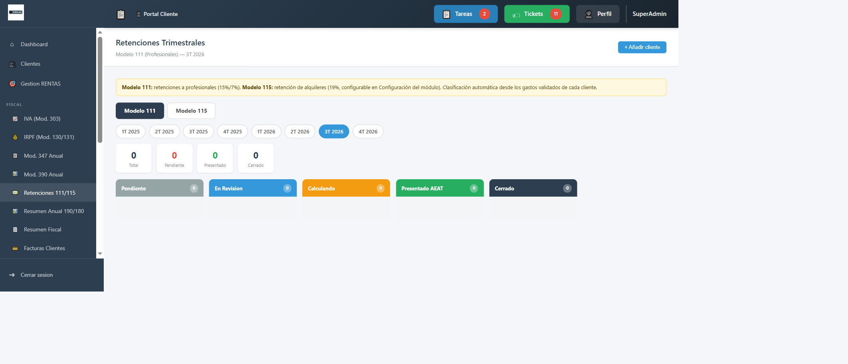
Task: Click the ticket icon in Tickets button
Action: [516, 15]
